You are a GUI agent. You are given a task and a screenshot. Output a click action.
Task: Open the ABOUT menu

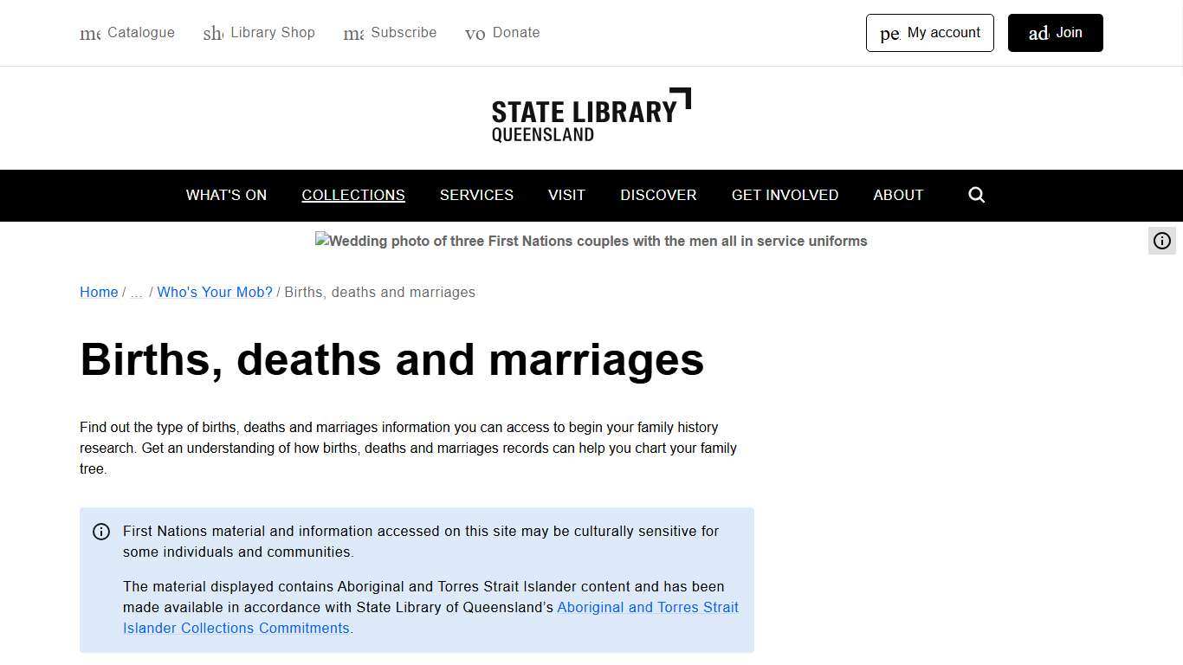pos(898,195)
